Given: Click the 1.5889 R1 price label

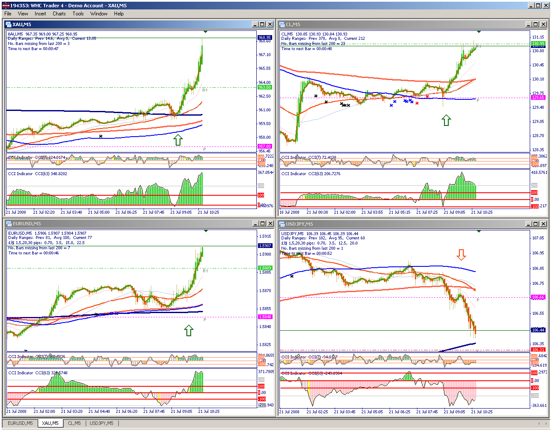Looking at the screenshot, I should coord(264,268).
